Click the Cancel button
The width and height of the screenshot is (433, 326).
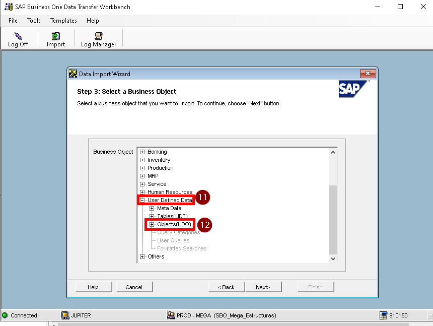point(134,287)
